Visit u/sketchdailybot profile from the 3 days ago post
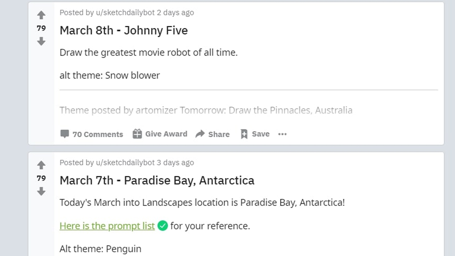455x256 pixels. click(x=125, y=163)
